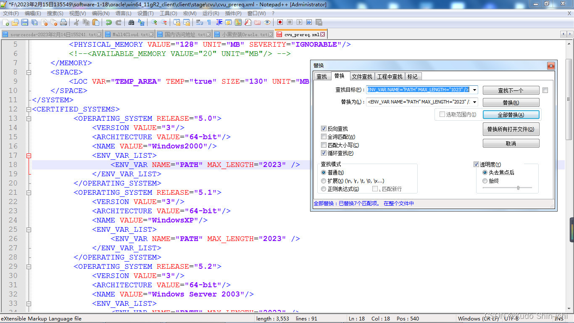The image size is (574, 323).
Task: Enable the 全词匹配 checkbox
Action: 324,137
